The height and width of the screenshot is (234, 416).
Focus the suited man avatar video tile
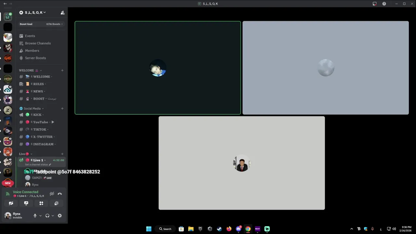click(242, 163)
